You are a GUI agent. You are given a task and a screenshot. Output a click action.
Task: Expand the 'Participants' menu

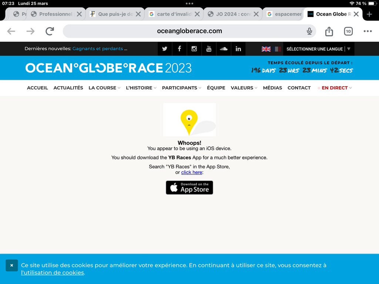tap(181, 88)
